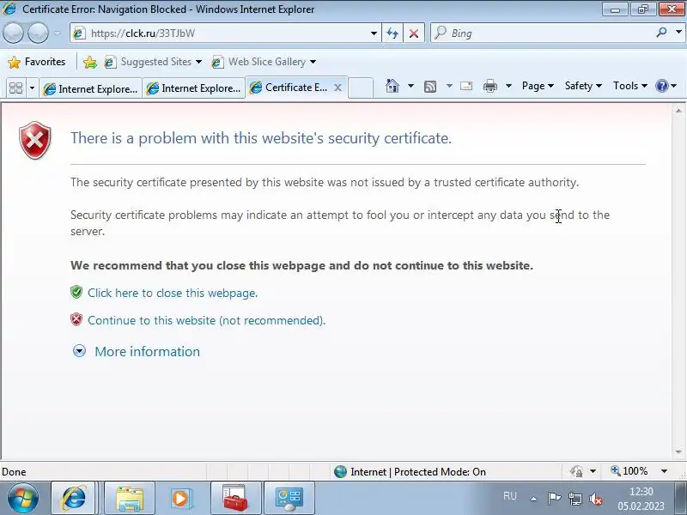Click the Internet Explorer taskbar icon
Image resolution: width=687 pixels, height=515 pixels.
(x=73, y=498)
